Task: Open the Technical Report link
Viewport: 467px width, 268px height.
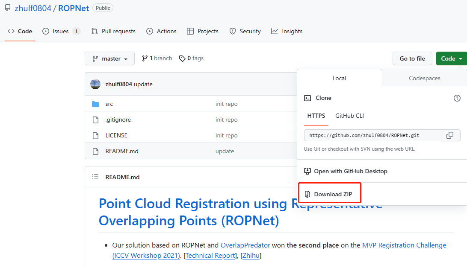Action: point(210,256)
